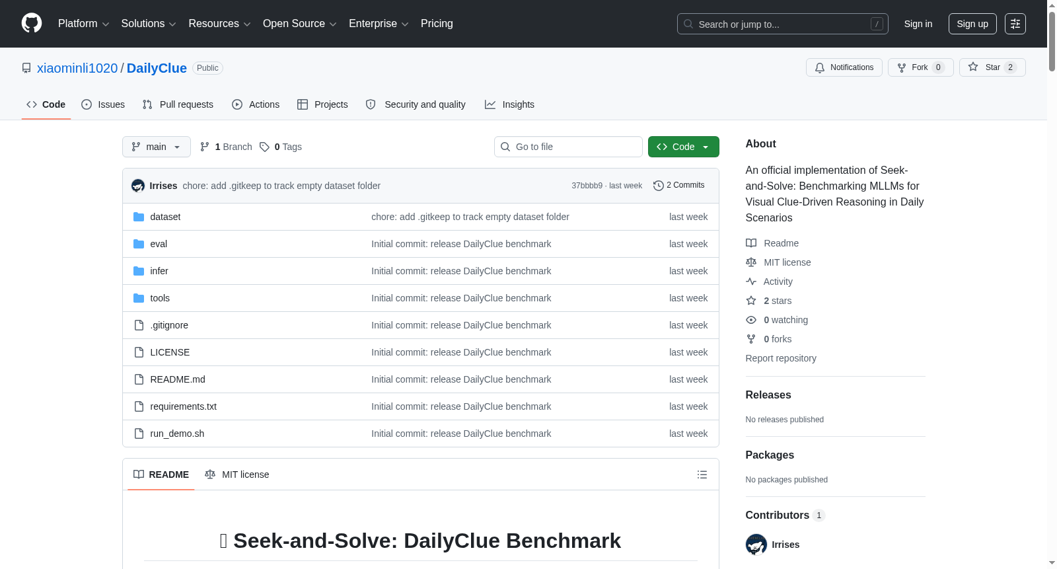Screen dimensions: 1057x569
Task: Select the MIT license tab
Action: click(x=237, y=474)
